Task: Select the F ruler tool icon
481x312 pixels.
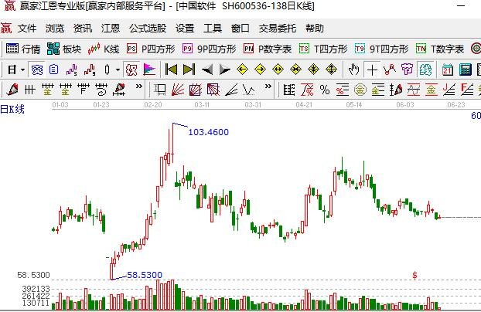Action: 84,90
